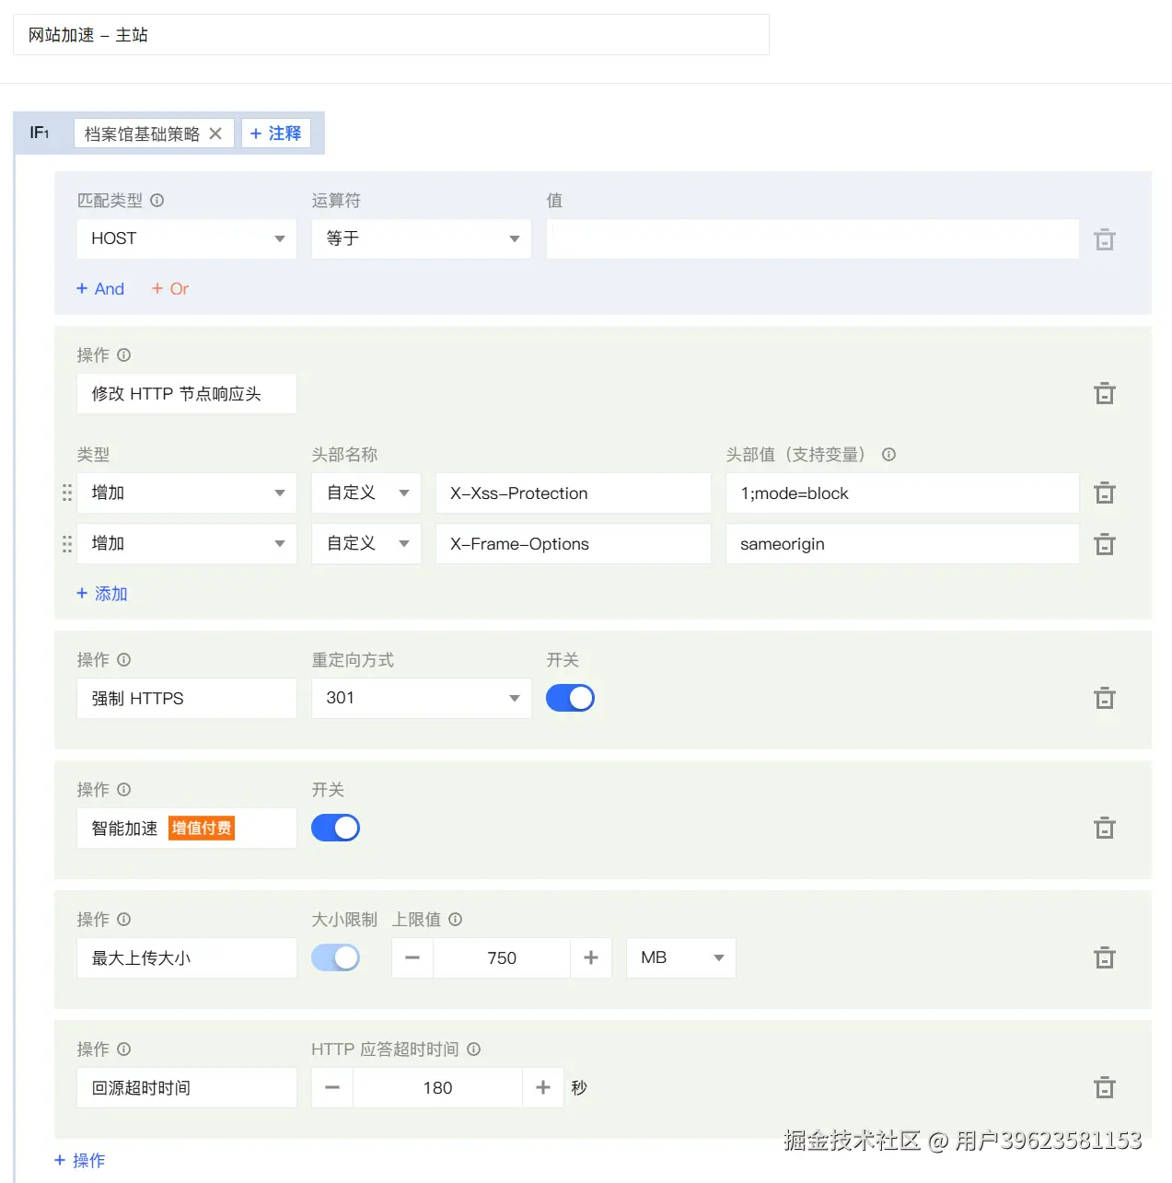
Task: Click + 添加 to add header row
Action: tap(102, 594)
